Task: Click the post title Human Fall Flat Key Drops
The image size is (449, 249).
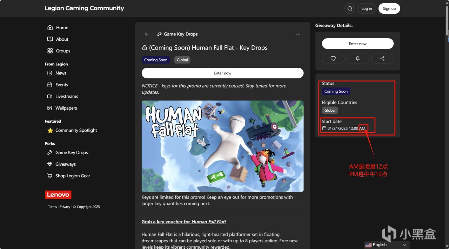Action: click(x=208, y=48)
